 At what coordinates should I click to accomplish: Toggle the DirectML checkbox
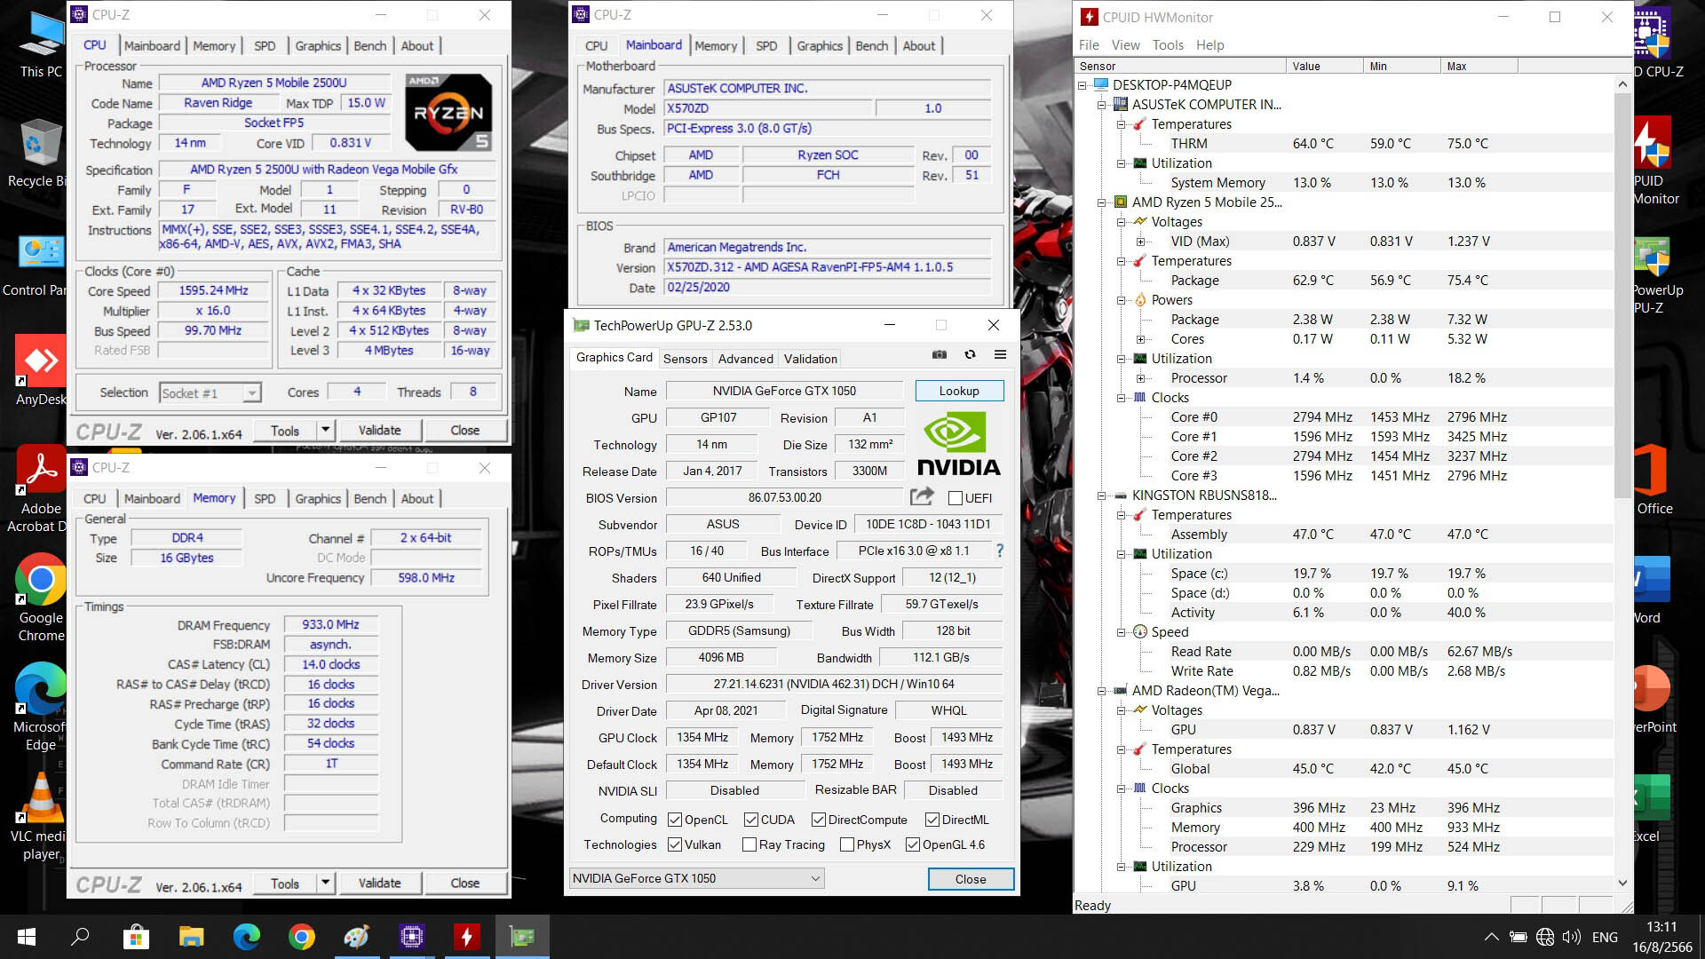tap(932, 820)
